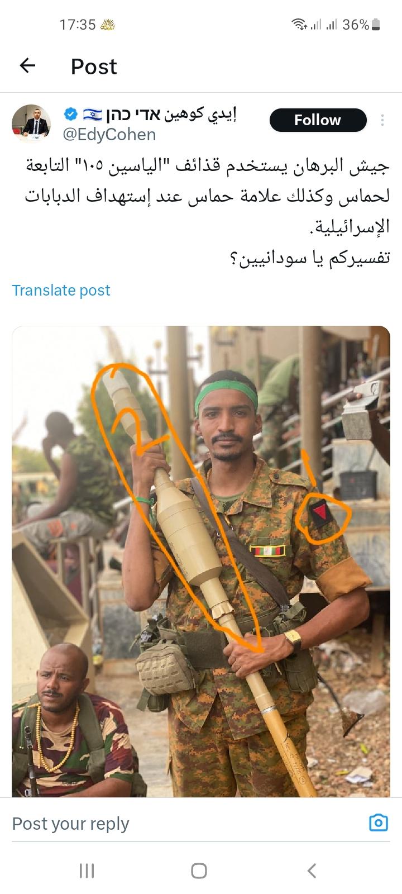
Task: Tap the Android recent apps icon
Action: 87,871
